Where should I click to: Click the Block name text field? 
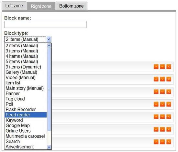coord(45,25)
